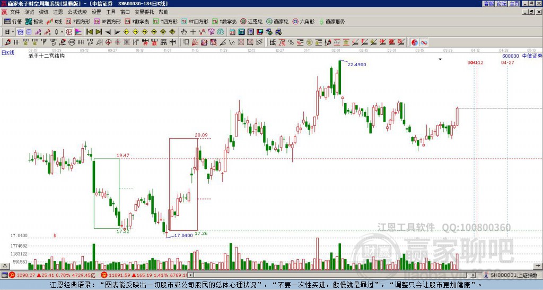This screenshot has width=543, height=290.
Task: Click the 主页 homepage link
Action: (514, 4)
